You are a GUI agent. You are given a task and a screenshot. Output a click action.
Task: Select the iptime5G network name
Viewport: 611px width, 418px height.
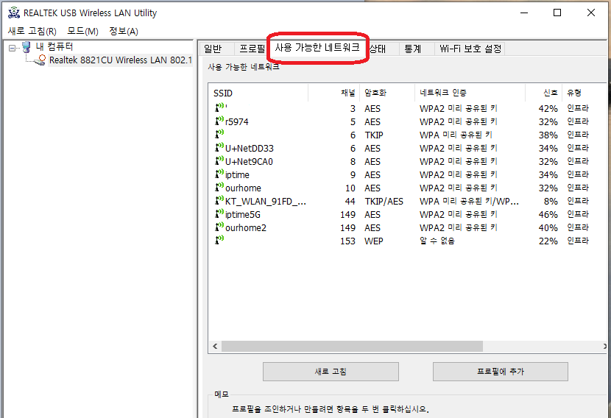[x=243, y=215]
